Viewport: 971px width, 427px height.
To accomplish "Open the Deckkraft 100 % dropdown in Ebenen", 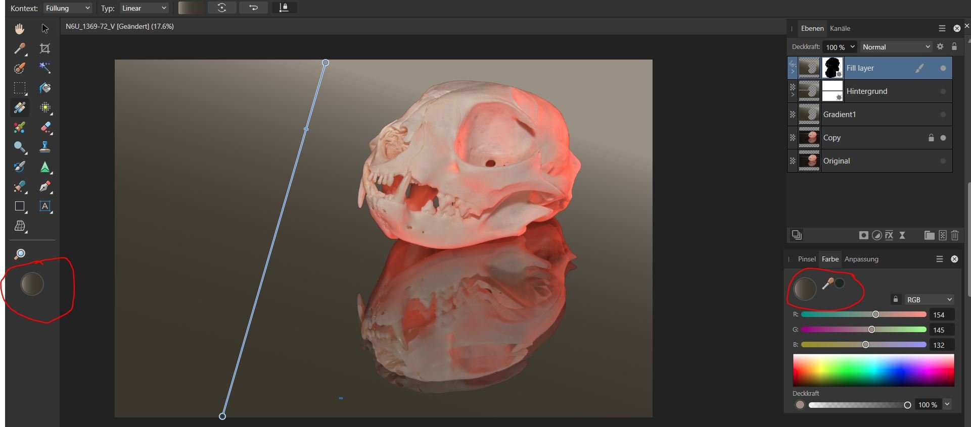I will 840,47.
